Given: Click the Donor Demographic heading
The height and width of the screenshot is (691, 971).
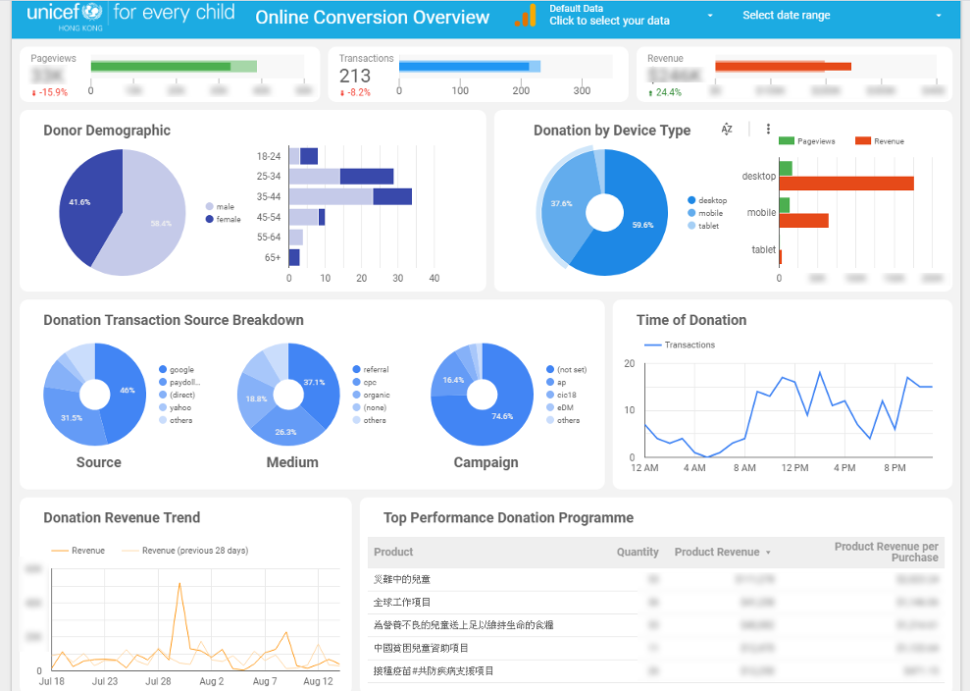Looking at the screenshot, I should [107, 131].
